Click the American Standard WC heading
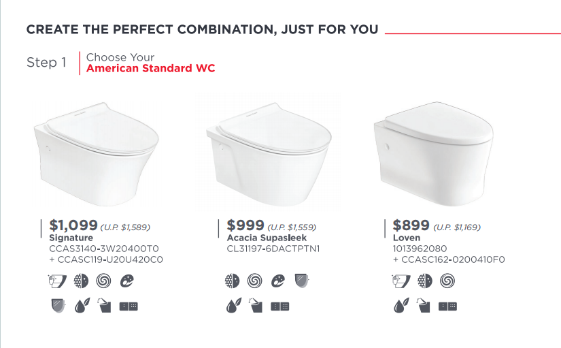Viewport: 561px width, 348px height. coord(151,68)
